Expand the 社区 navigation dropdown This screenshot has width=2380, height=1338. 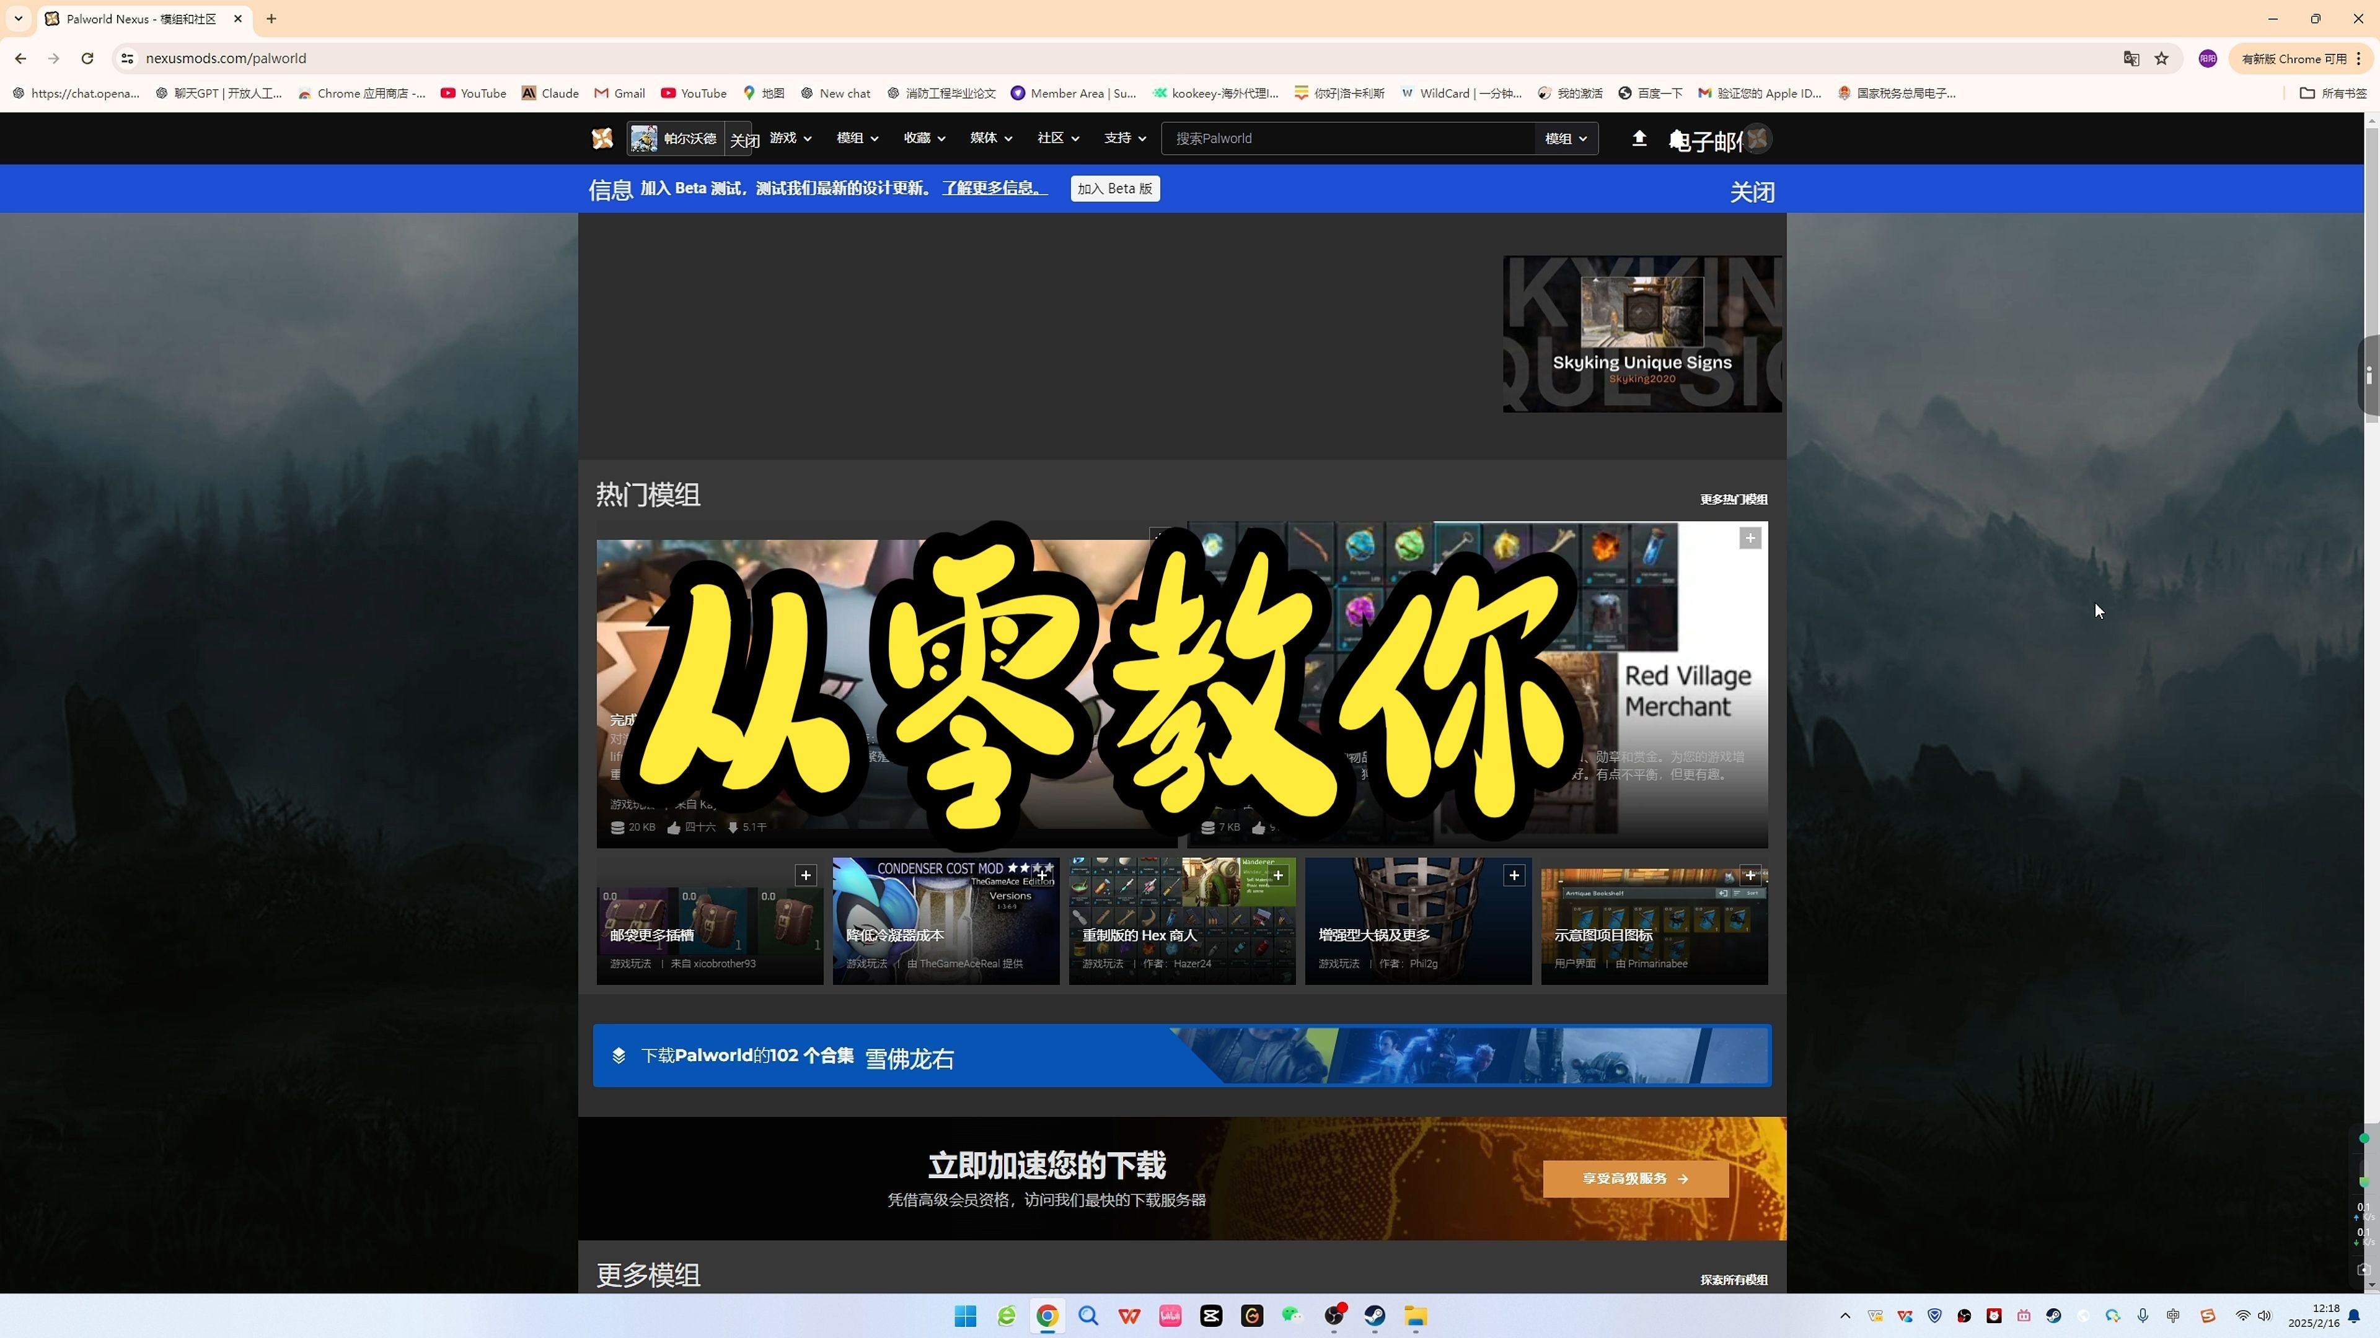point(1059,139)
